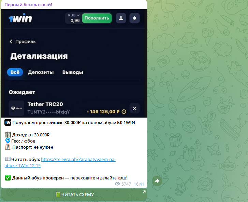Click the pending clock icon
248x202 pixels.
pos(124,112)
